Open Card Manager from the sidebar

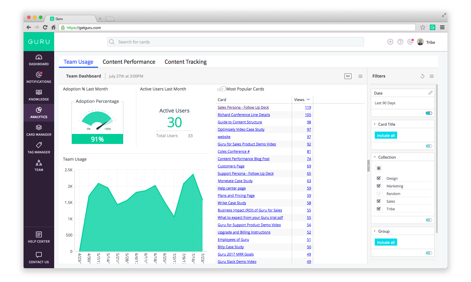(x=39, y=130)
